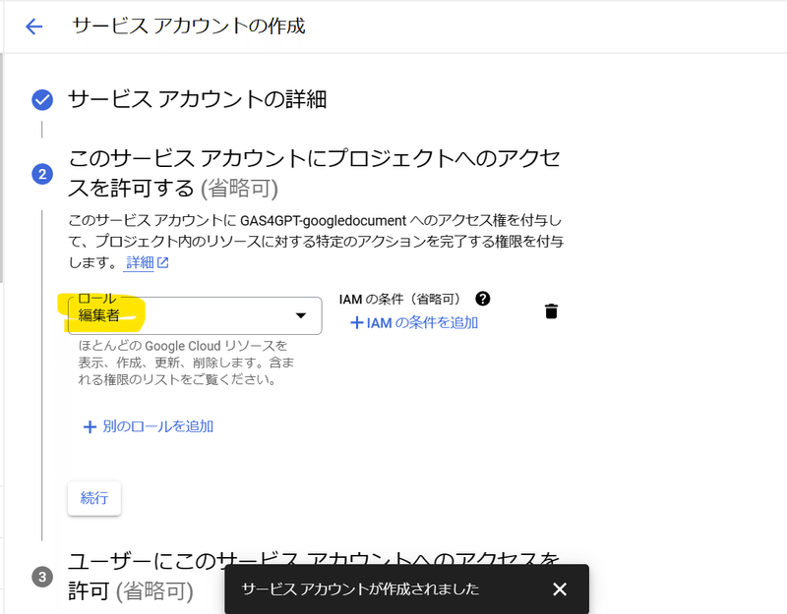Click the IAM の条件（省略可） label
The image size is (787, 614).
[x=399, y=300]
